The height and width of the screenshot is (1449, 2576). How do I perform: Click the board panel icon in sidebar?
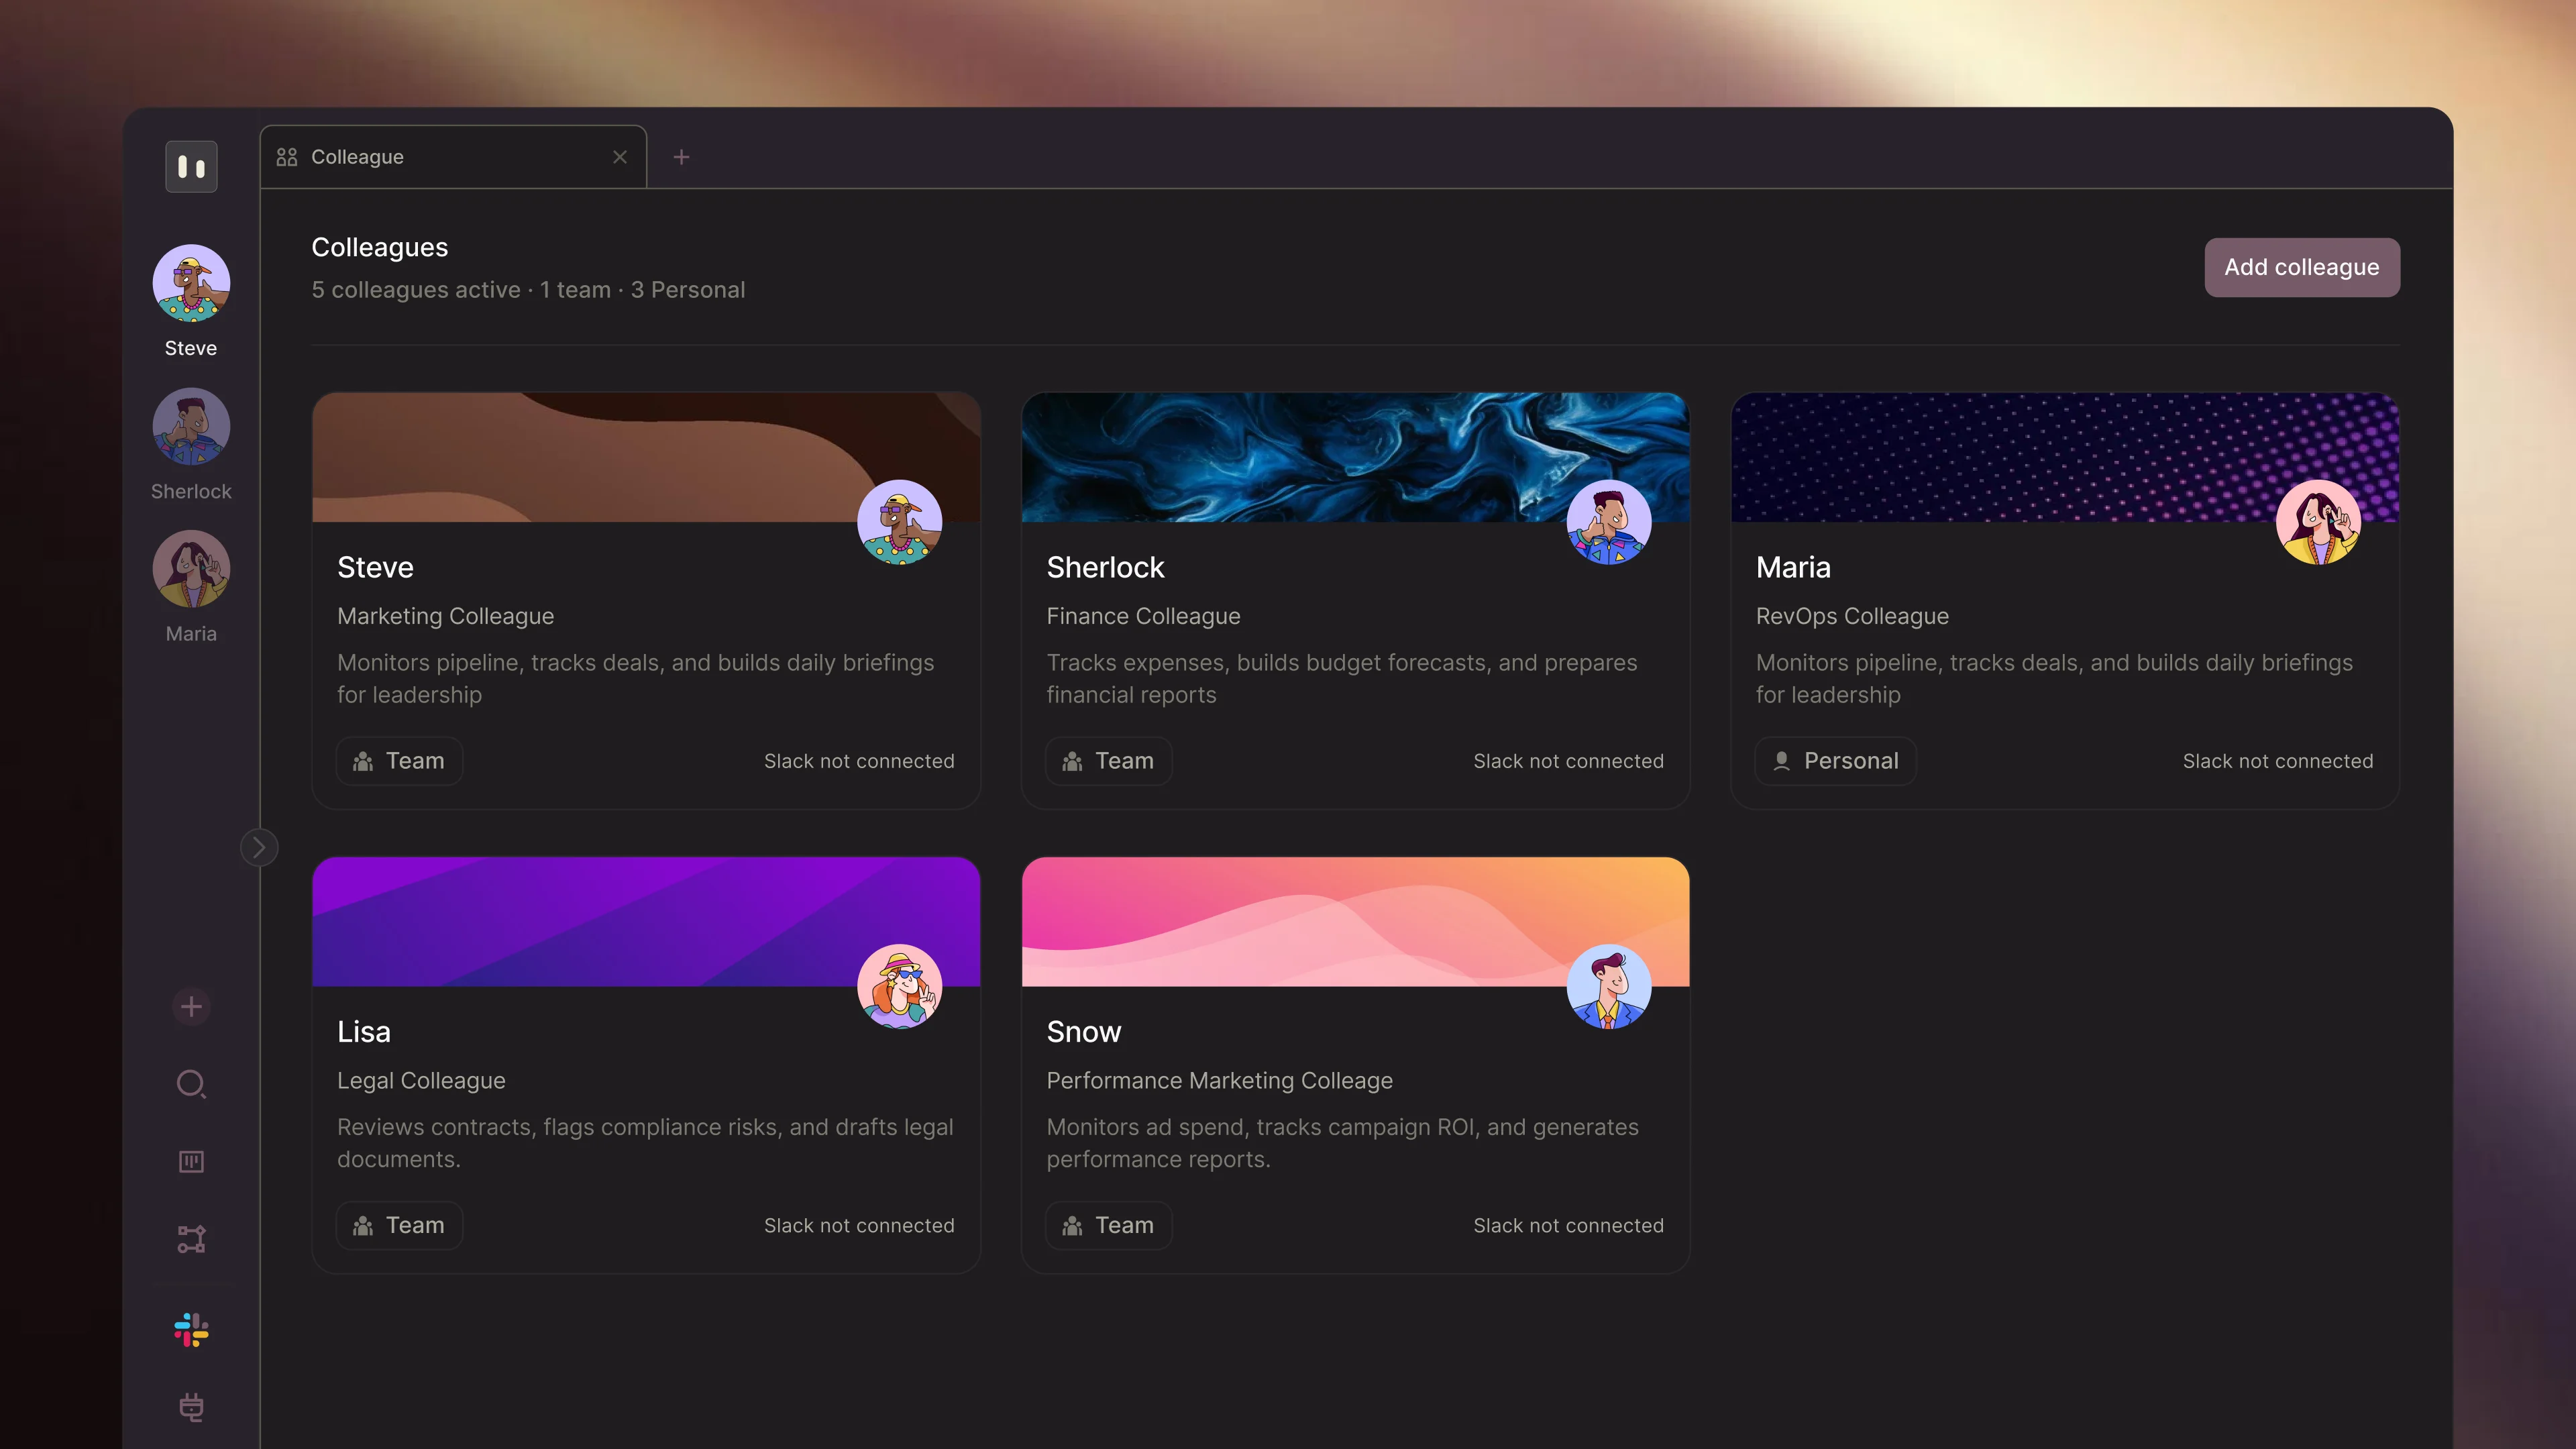(191, 1161)
